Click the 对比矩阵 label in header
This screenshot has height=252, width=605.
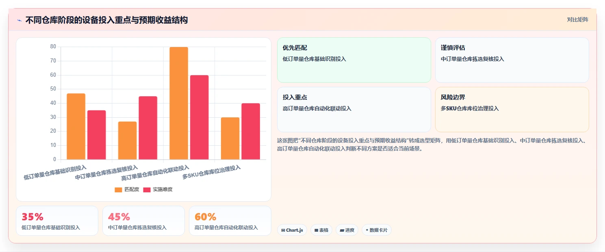click(x=577, y=19)
